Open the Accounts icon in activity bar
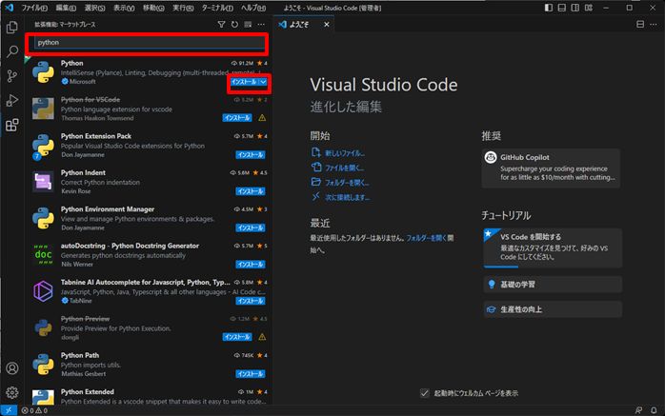 (11, 368)
